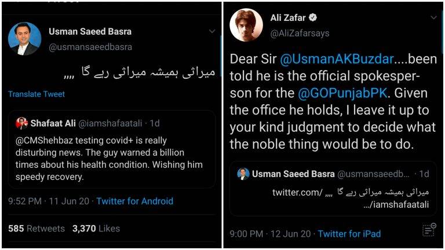View the 585 Retweets list
Viewport: 445px width, 250px height.
(37, 229)
